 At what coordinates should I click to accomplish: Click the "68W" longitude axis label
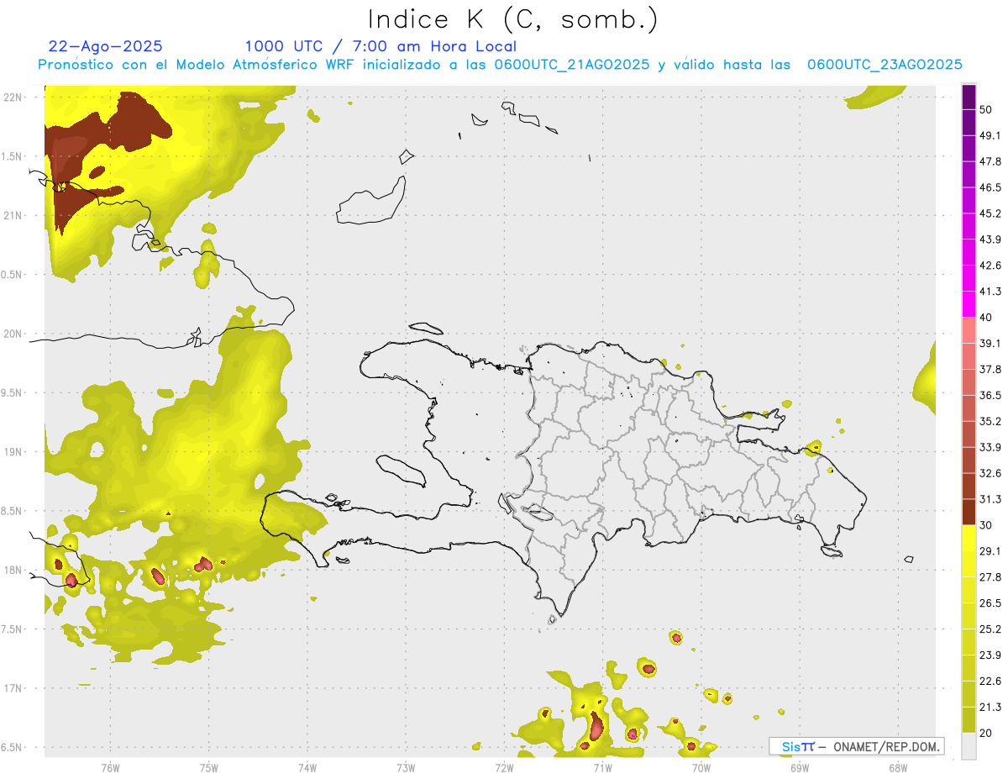tap(897, 767)
